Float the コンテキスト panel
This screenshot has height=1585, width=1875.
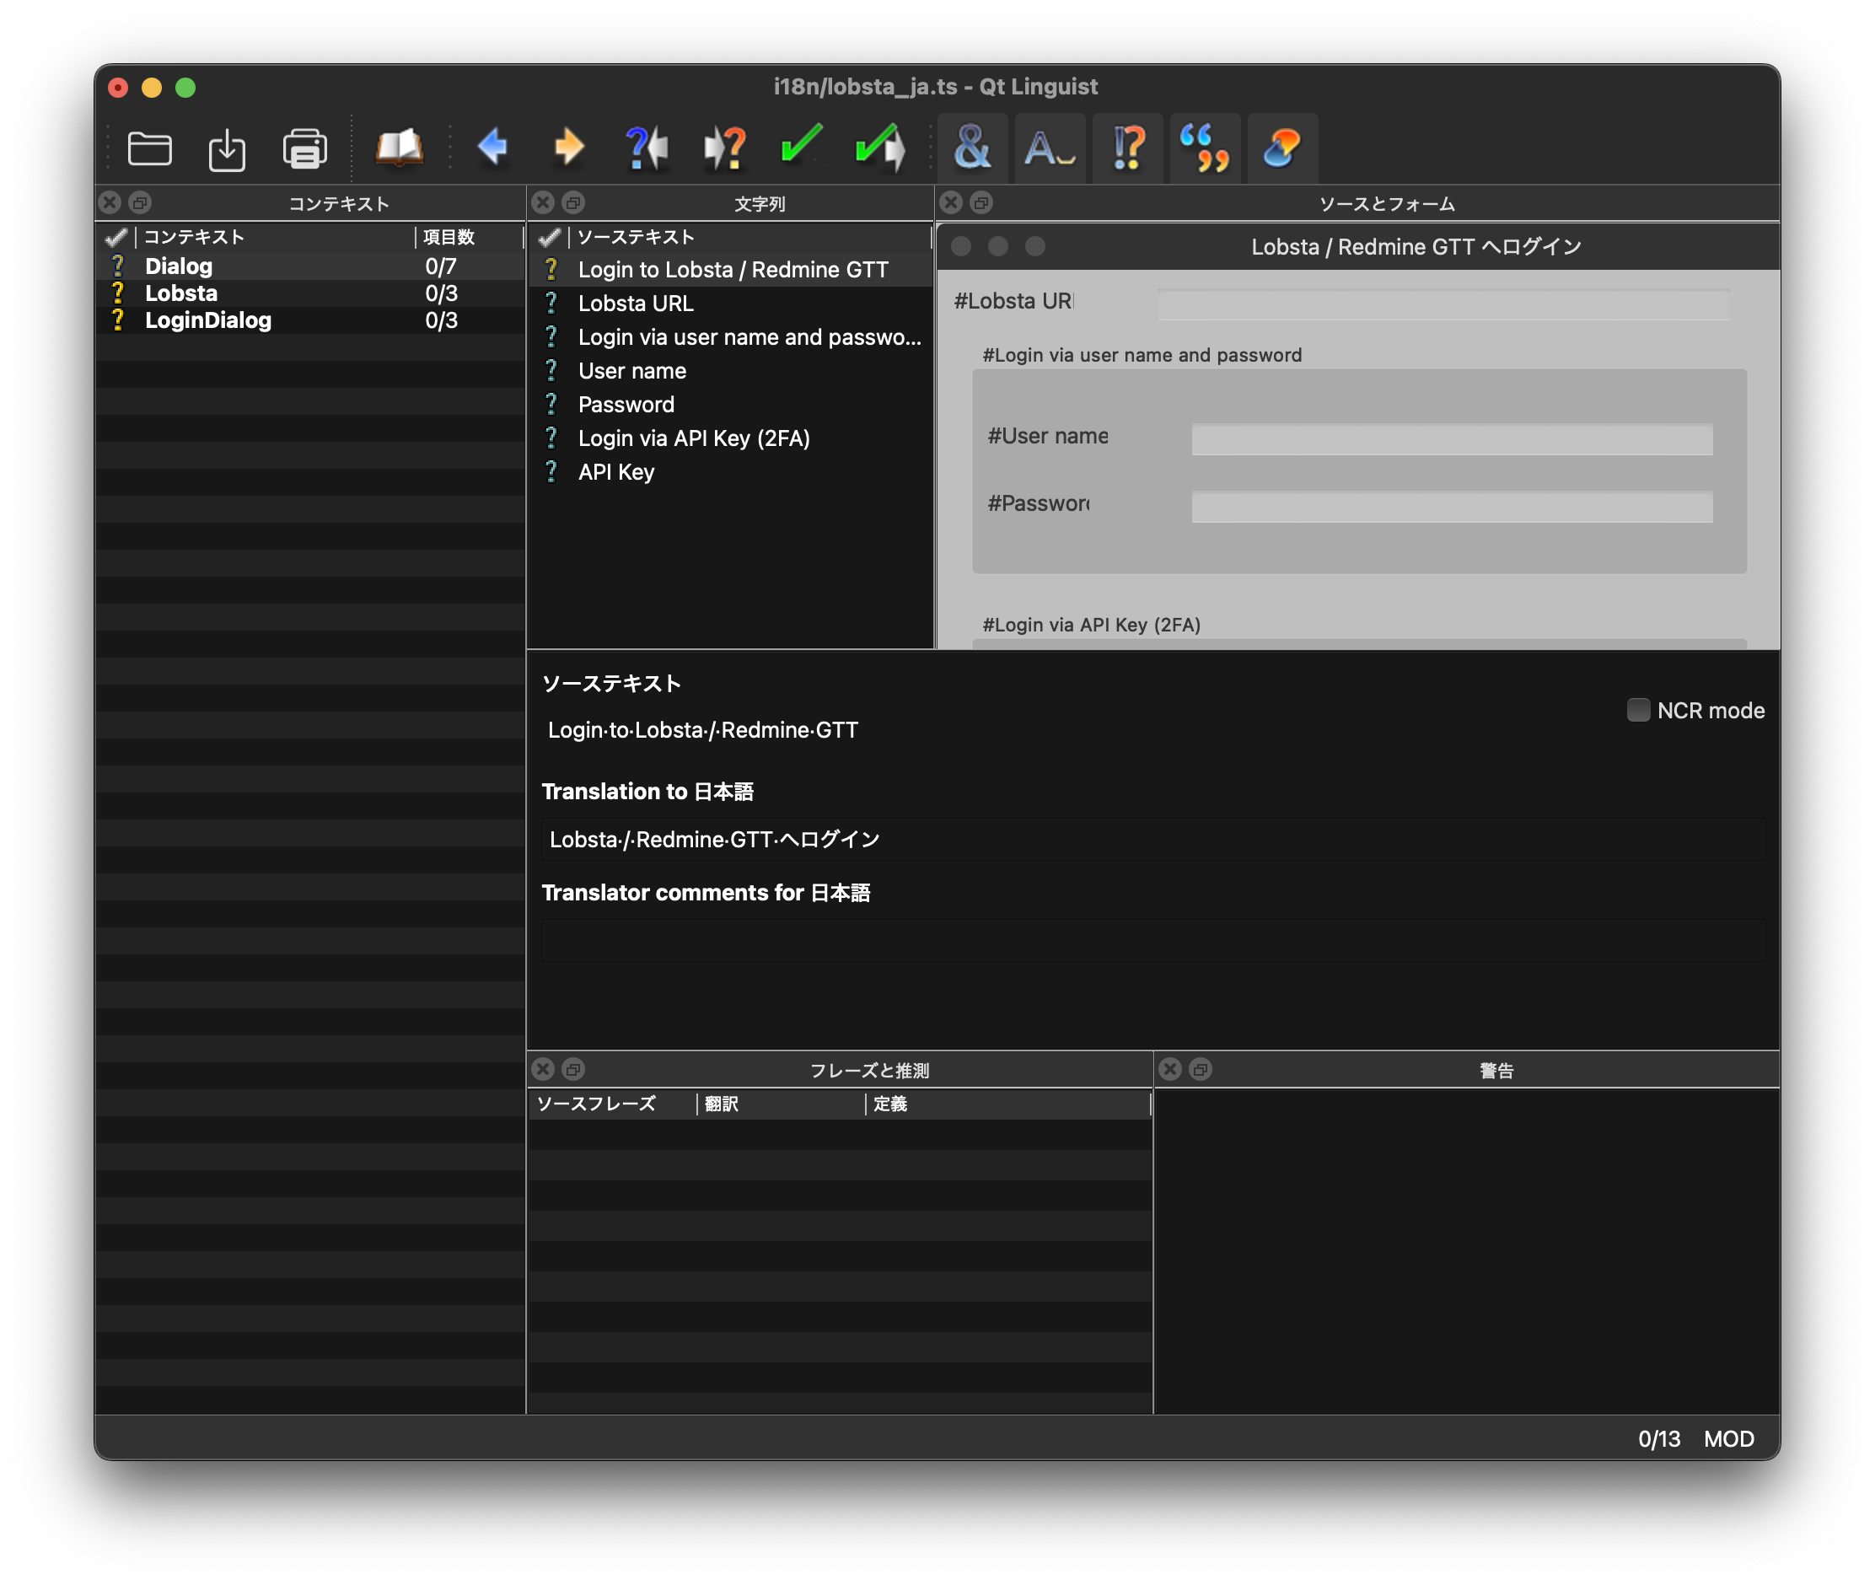140,202
